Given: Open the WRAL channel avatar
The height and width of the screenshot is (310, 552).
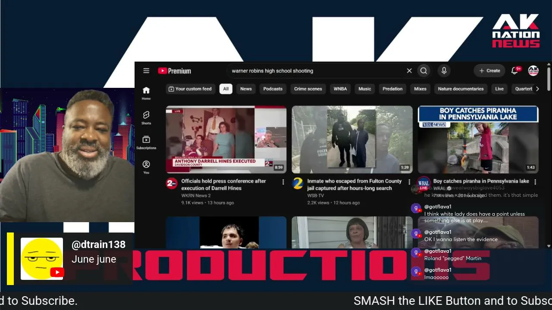Looking at the screenshot, I should pyautogui.click(x=423, y=183).
